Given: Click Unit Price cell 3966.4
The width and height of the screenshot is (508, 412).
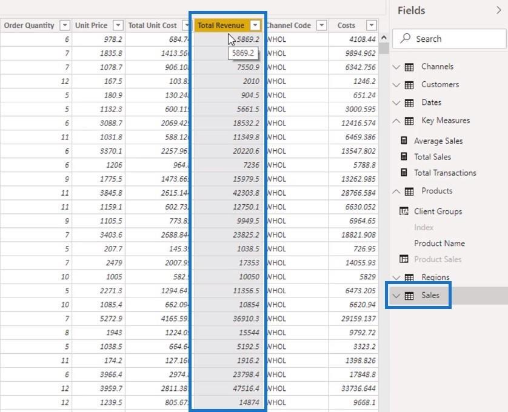Looking at the screenshot, I should (x=98, y=374).
